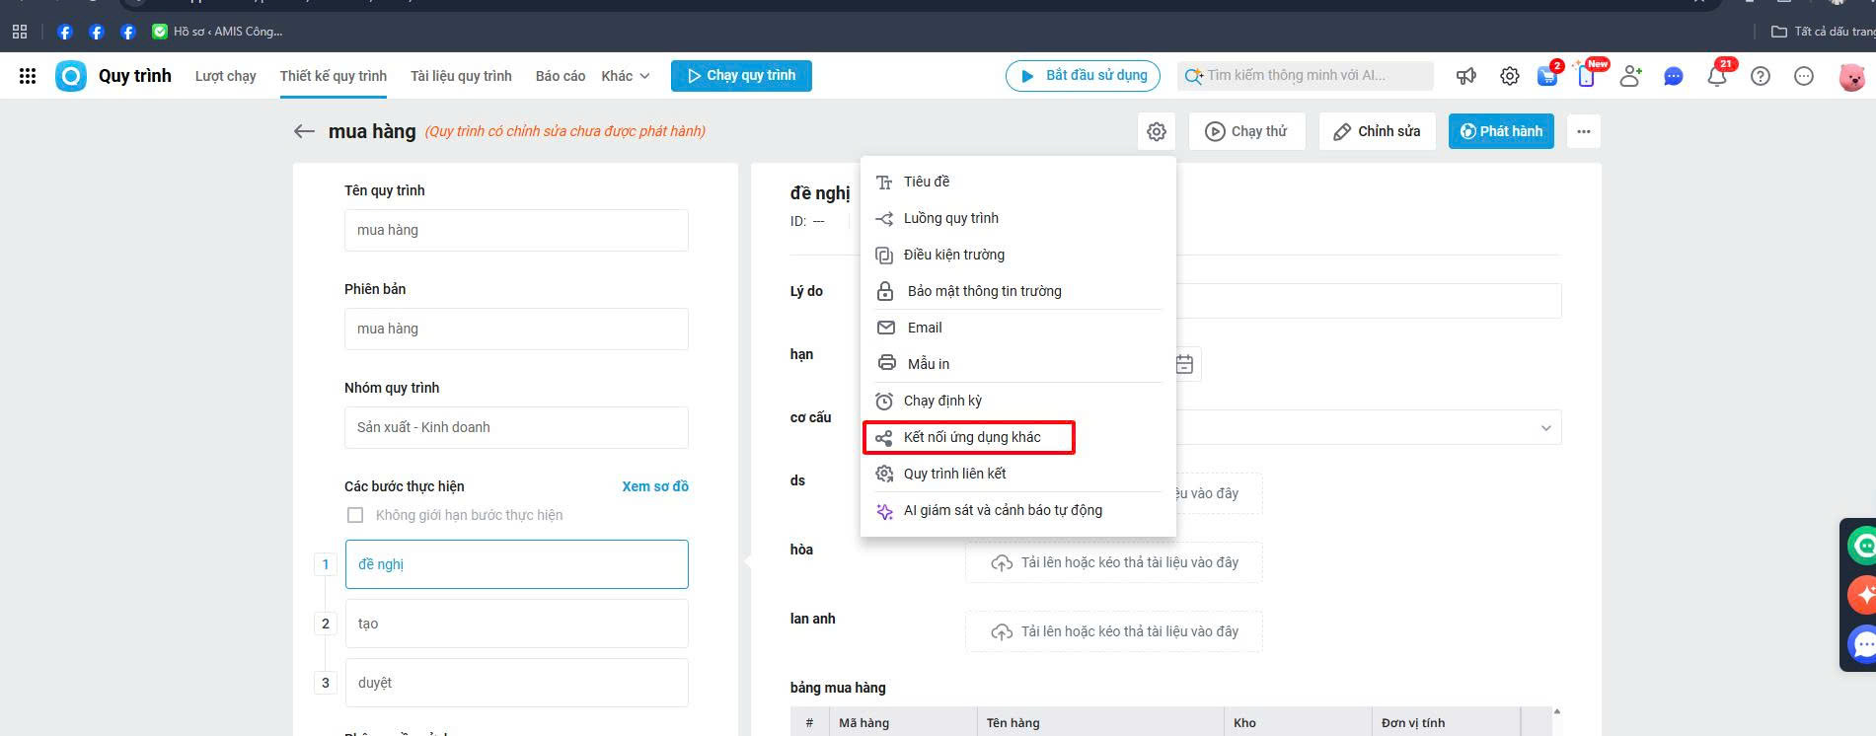Click the Chạy thử button
This screenshot has height=736, width=1876.
pos(1247,131)
